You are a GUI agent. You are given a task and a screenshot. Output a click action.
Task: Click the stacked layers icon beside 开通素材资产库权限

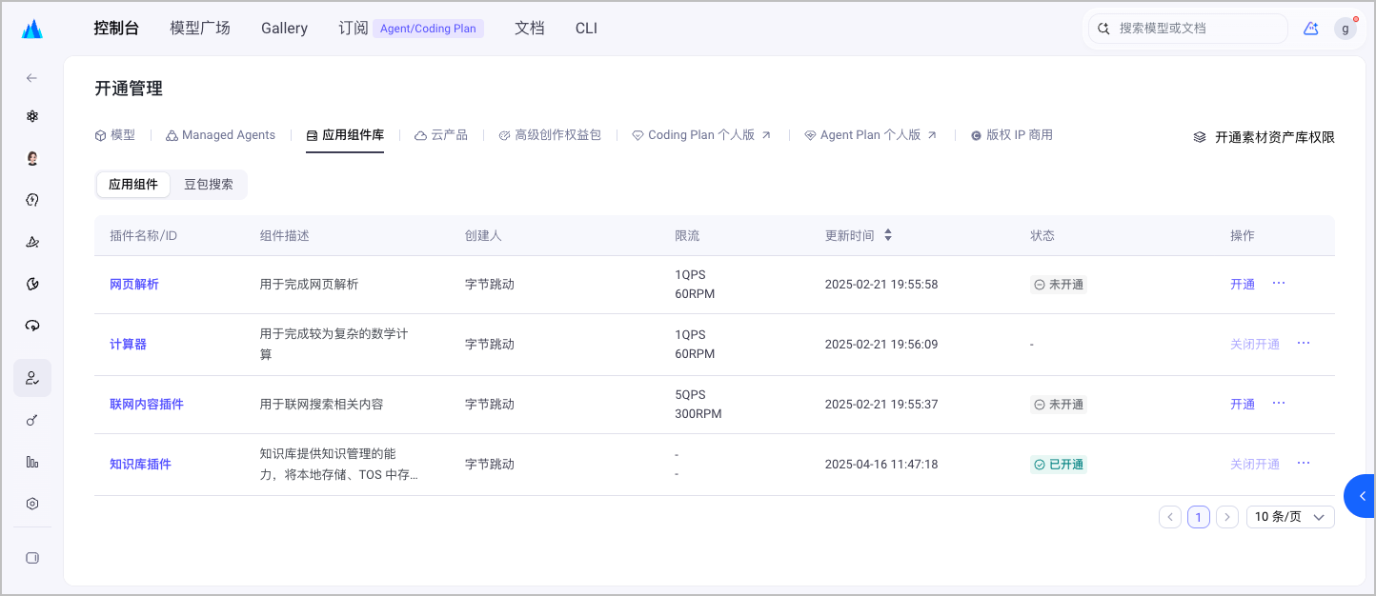click(1200, 137)
